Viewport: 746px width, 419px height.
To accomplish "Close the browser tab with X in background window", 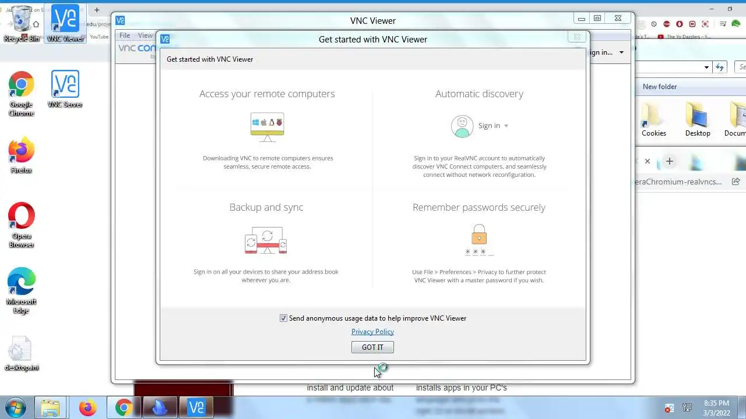I will coord(648,161).
